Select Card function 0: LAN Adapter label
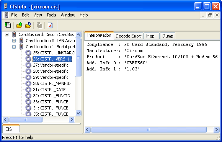Viewport: 222px width, 142px height. click(x=50, y=41)
